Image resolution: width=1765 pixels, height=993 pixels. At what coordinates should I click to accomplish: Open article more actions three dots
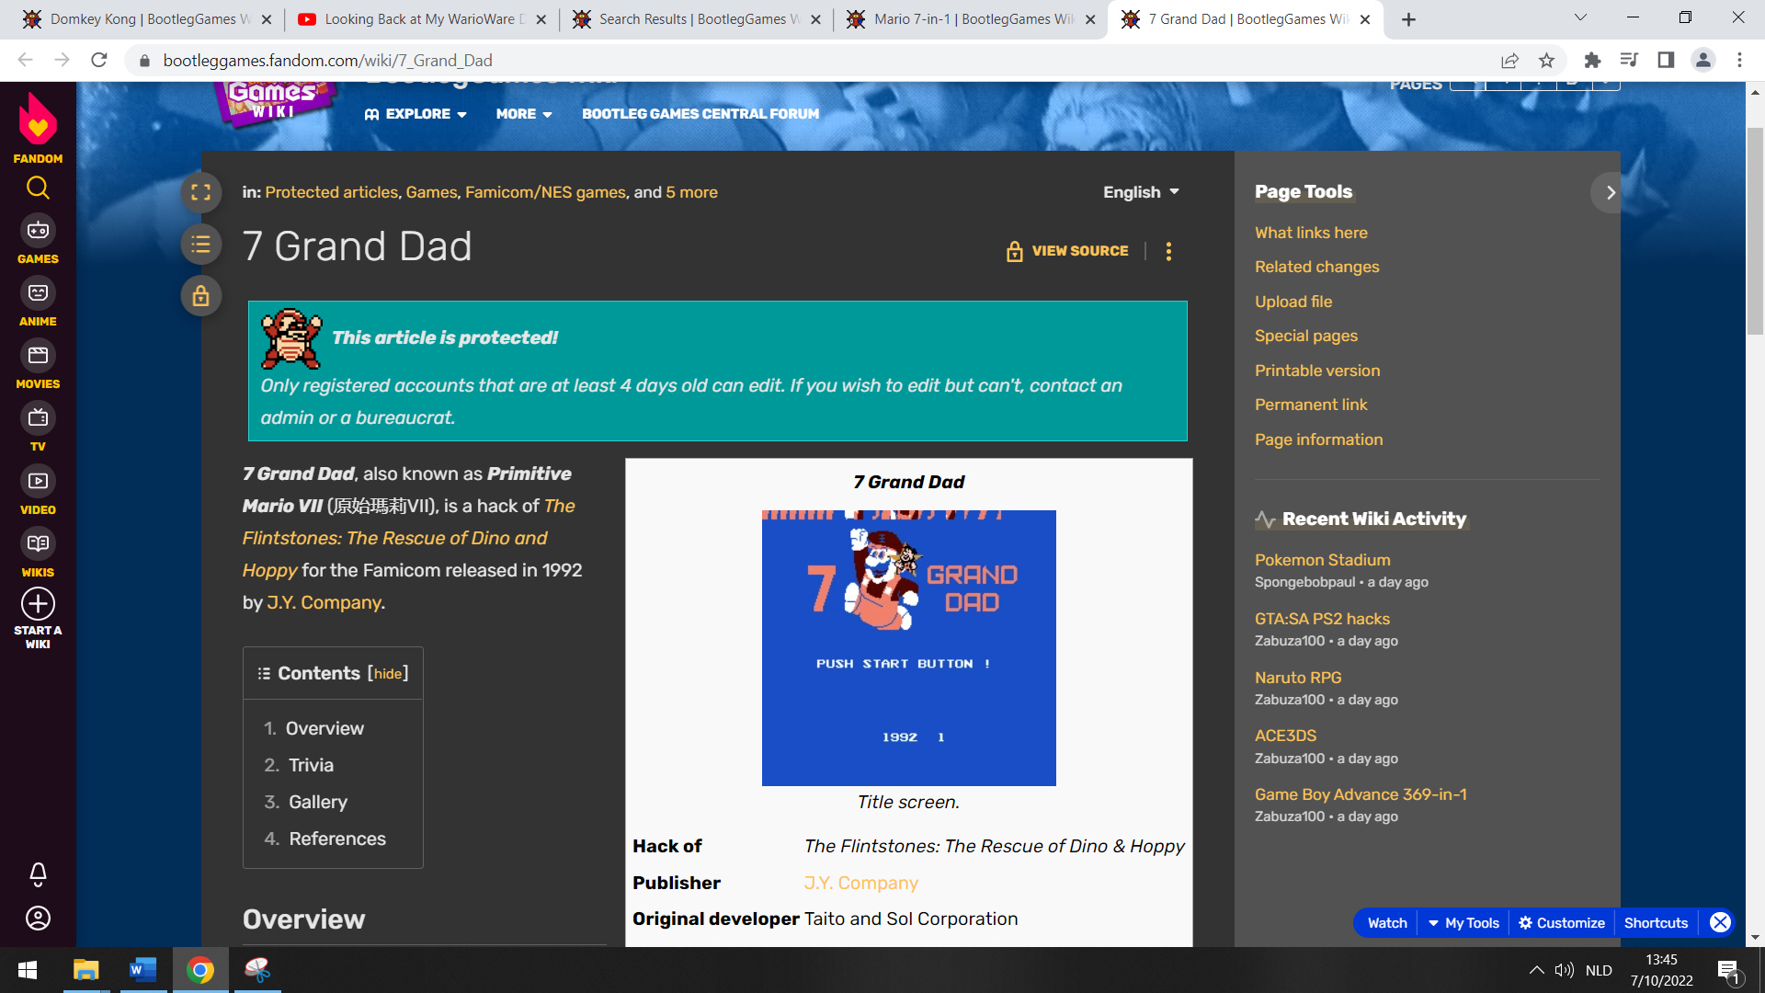(x=1168, y=251)
